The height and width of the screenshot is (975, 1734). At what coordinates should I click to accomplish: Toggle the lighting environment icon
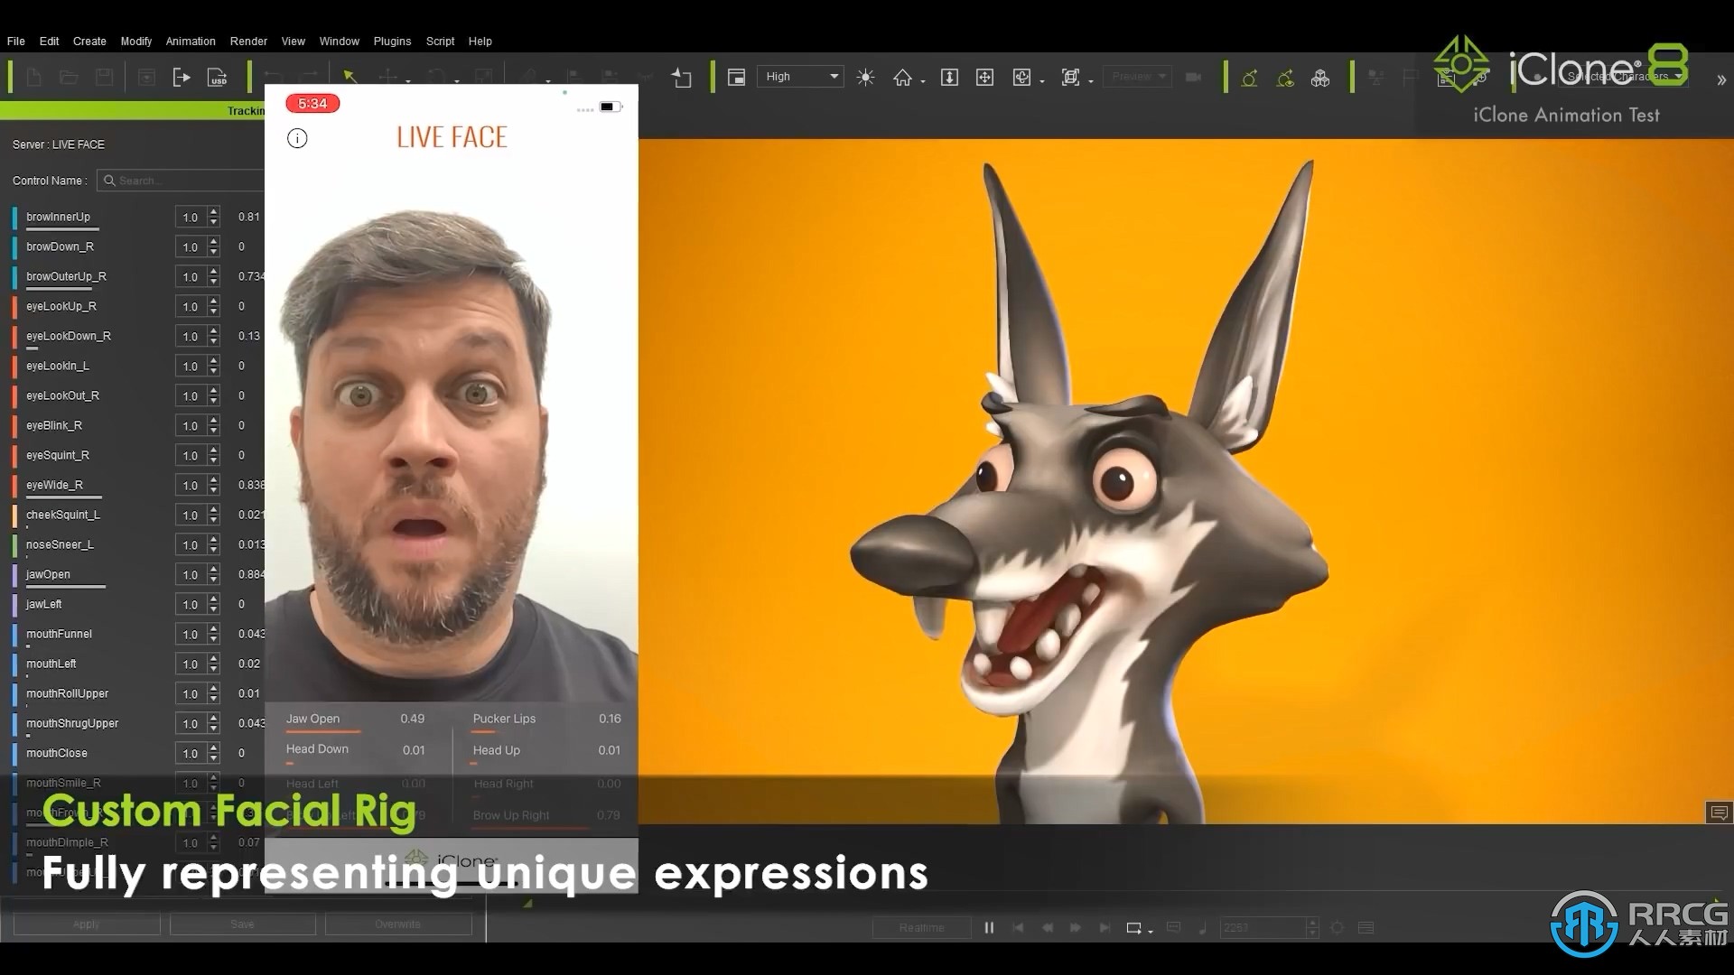point(864,76)
